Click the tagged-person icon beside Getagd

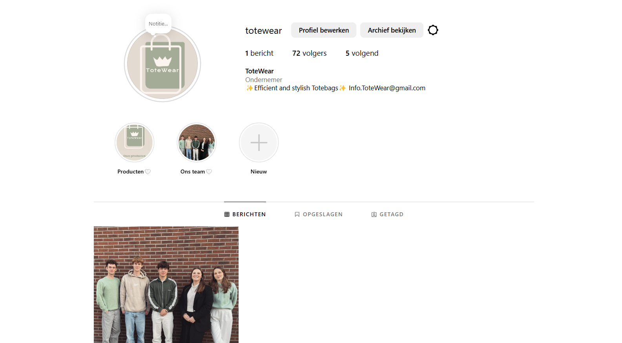click(374, 214)
